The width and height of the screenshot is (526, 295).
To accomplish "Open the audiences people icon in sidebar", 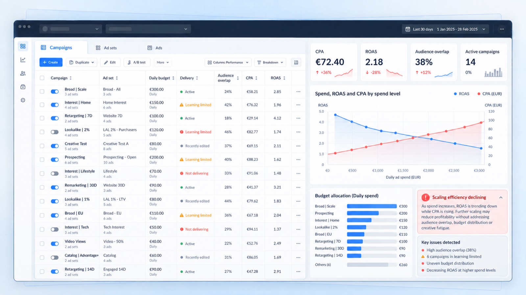I will point(23,73).
